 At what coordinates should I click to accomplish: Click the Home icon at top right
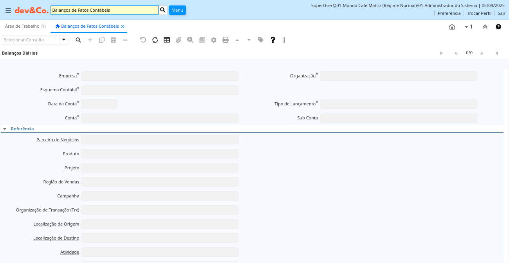452,27
